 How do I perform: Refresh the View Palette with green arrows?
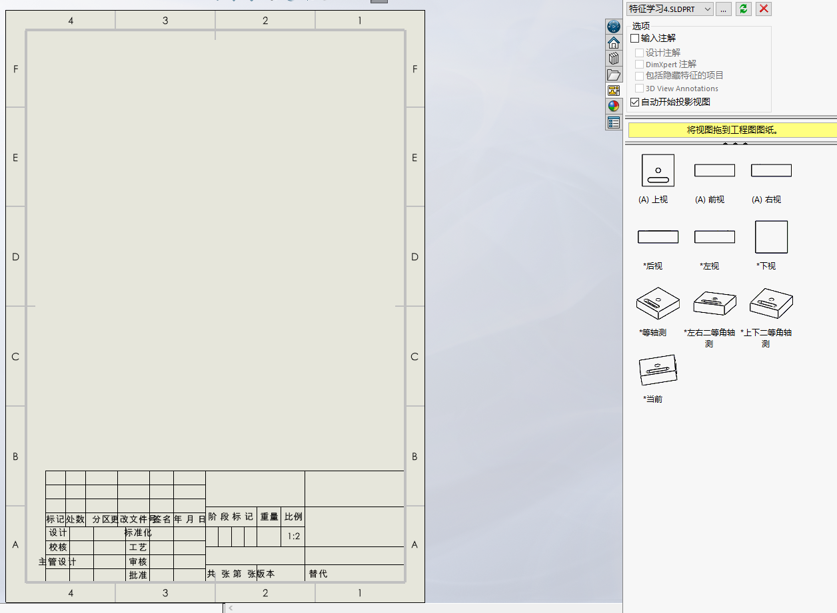click(x=744, y=9)
